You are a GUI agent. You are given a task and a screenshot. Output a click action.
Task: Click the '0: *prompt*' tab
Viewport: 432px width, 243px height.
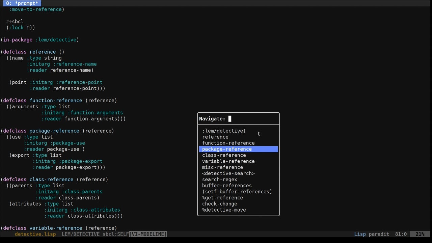pyautogui.click(x=22, y=3)
